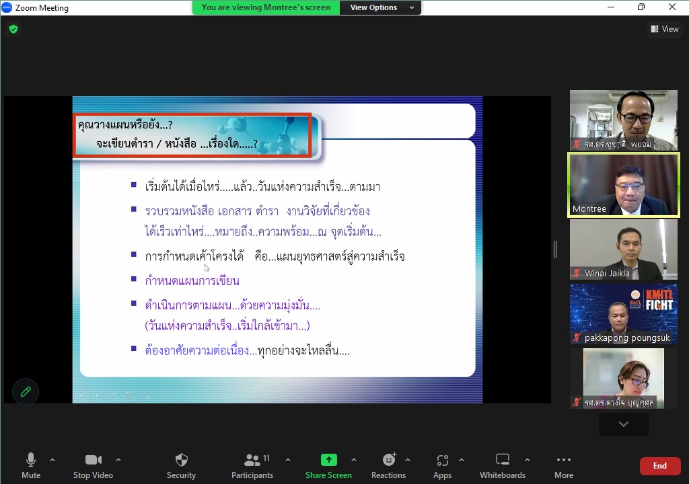Viewport: 689px width, 484px height.
Task: Click the slideshow see-all-slides icon
Action: click(x=130, y=395)
